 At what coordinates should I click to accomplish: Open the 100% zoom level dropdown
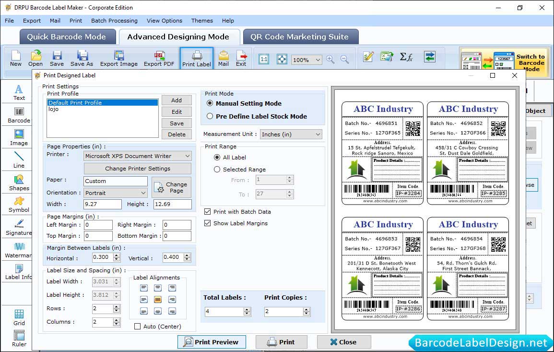[306, 60]
